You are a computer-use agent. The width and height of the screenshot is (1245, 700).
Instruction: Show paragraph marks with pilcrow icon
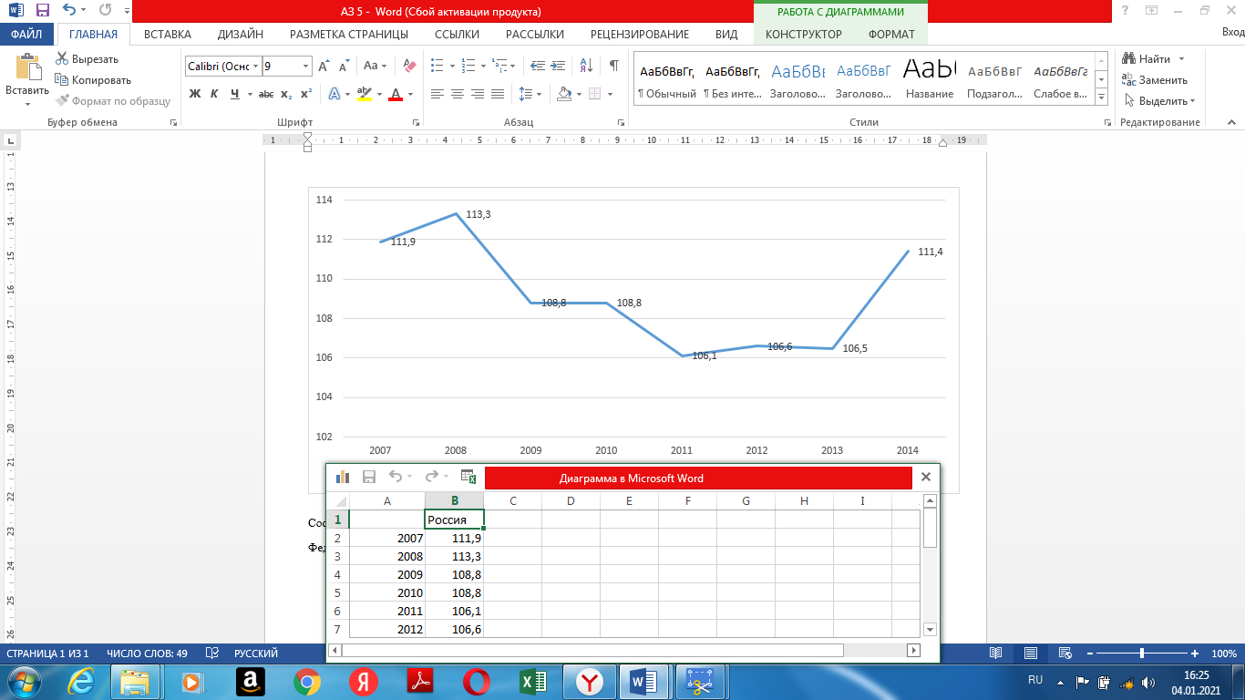[613, 66]
